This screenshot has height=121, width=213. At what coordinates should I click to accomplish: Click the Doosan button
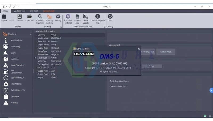point(152,66)
